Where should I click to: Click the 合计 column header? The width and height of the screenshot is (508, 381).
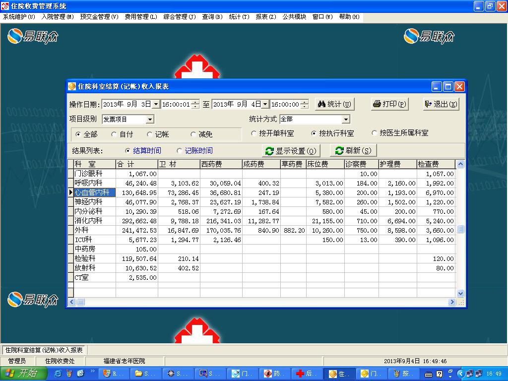click(137, 164)
